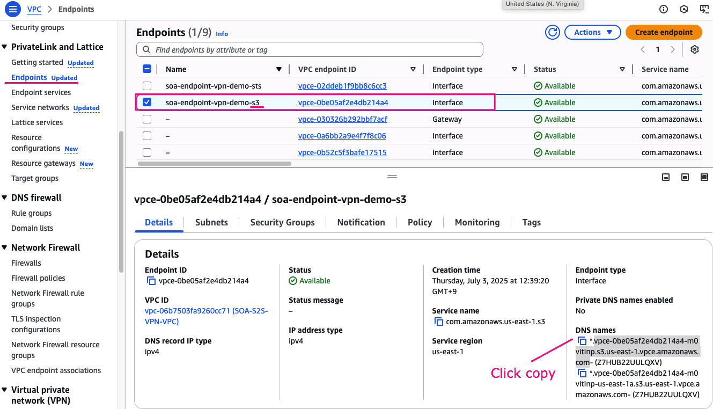Click the Create endpoint button

(x=664, y=32)
